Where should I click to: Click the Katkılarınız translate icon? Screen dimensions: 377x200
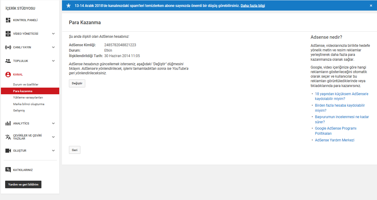[8, 170]
